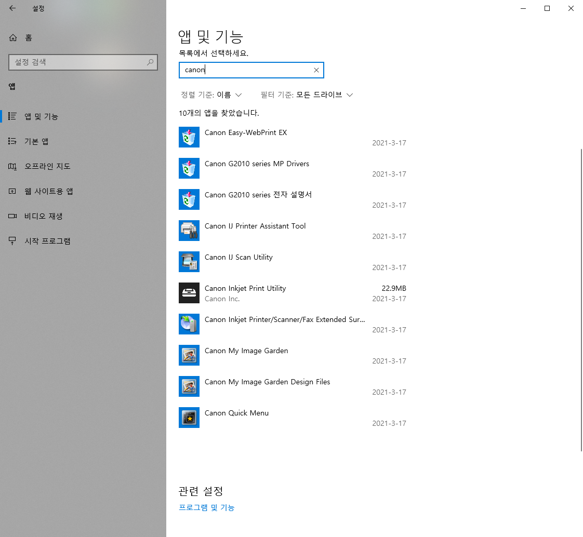Open the 프로그램 및 기능 link
Viewport: 583px width, 537px height.
pos(206,507)
